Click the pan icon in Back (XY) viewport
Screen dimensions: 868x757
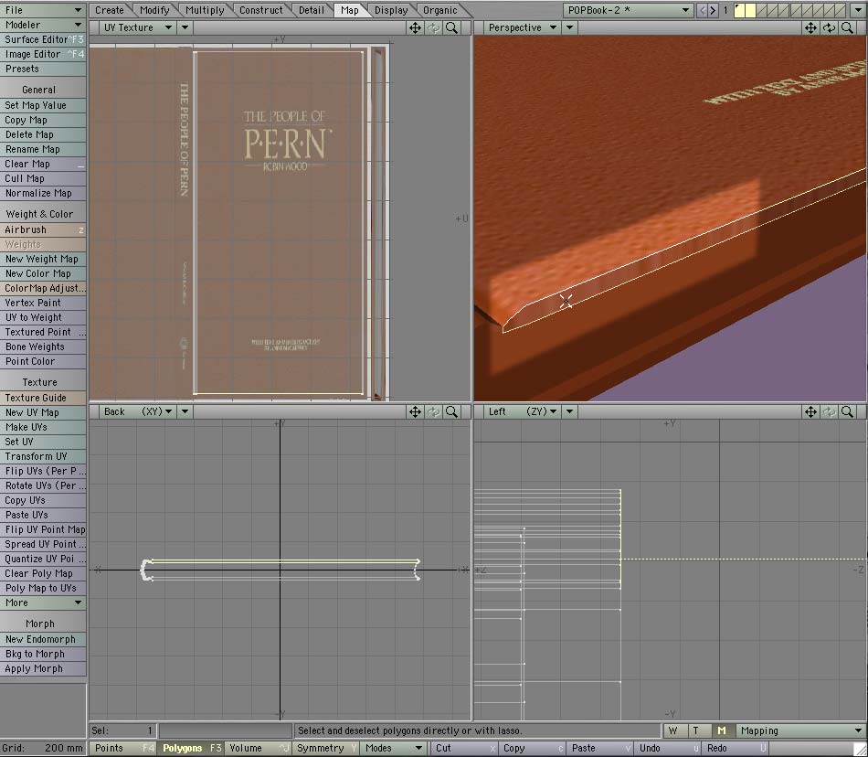click(x=415, y=411)
